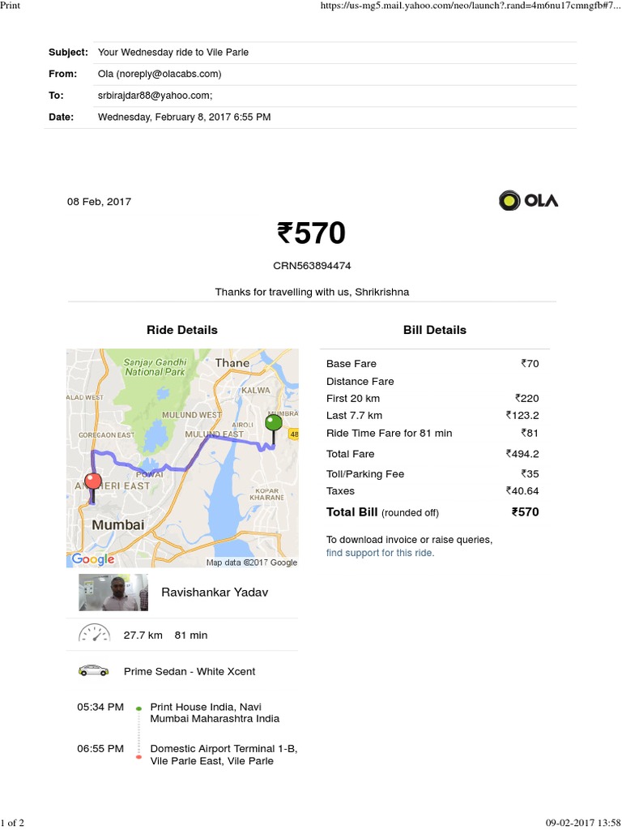This screenshot has width=622, height=830.
Task: Click the green pickup dot in timeline
Action: [138, 708]
